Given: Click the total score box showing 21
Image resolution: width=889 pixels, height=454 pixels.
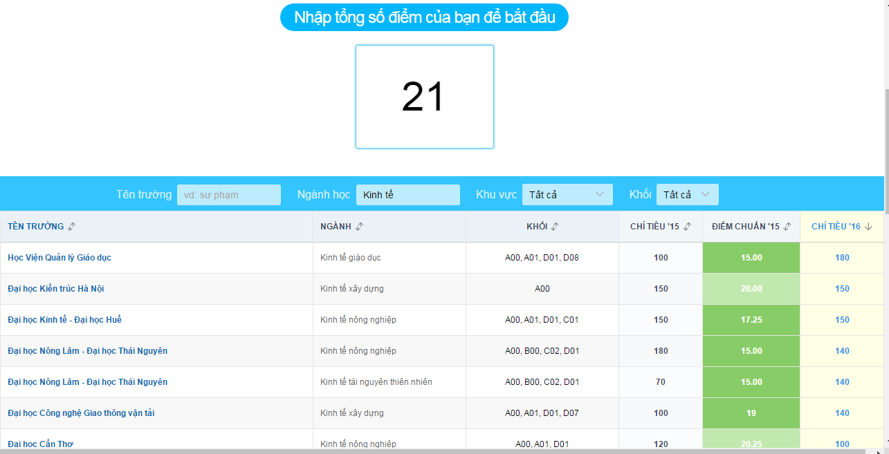Looking at the screenshot, I should coord(424,97).
